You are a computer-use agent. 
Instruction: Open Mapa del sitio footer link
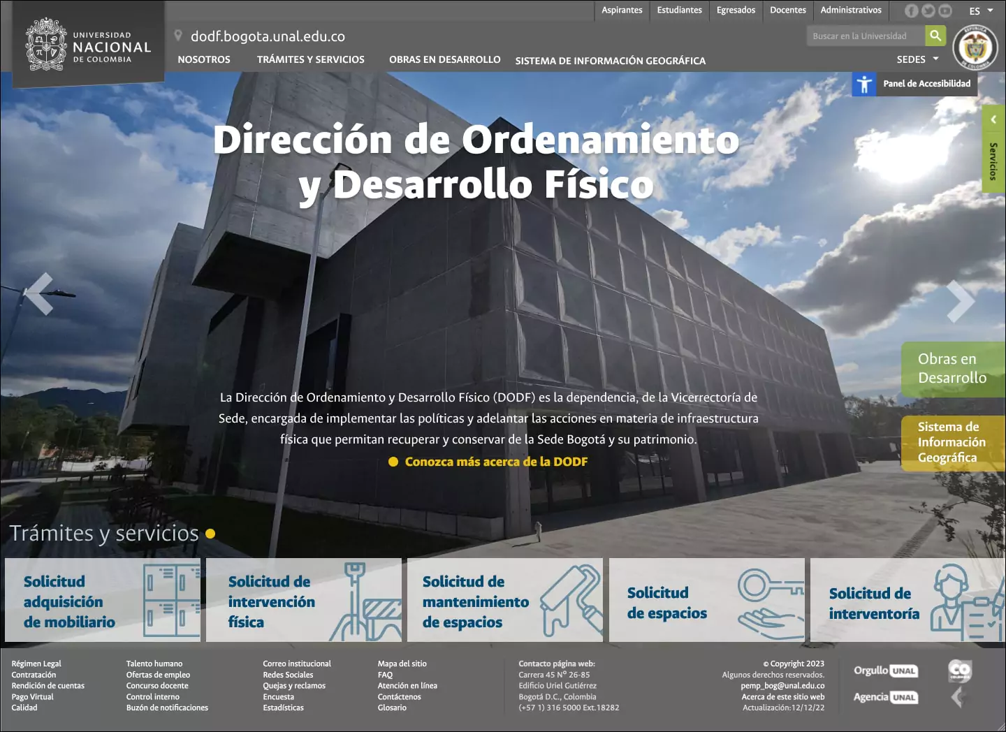point(402,664)
